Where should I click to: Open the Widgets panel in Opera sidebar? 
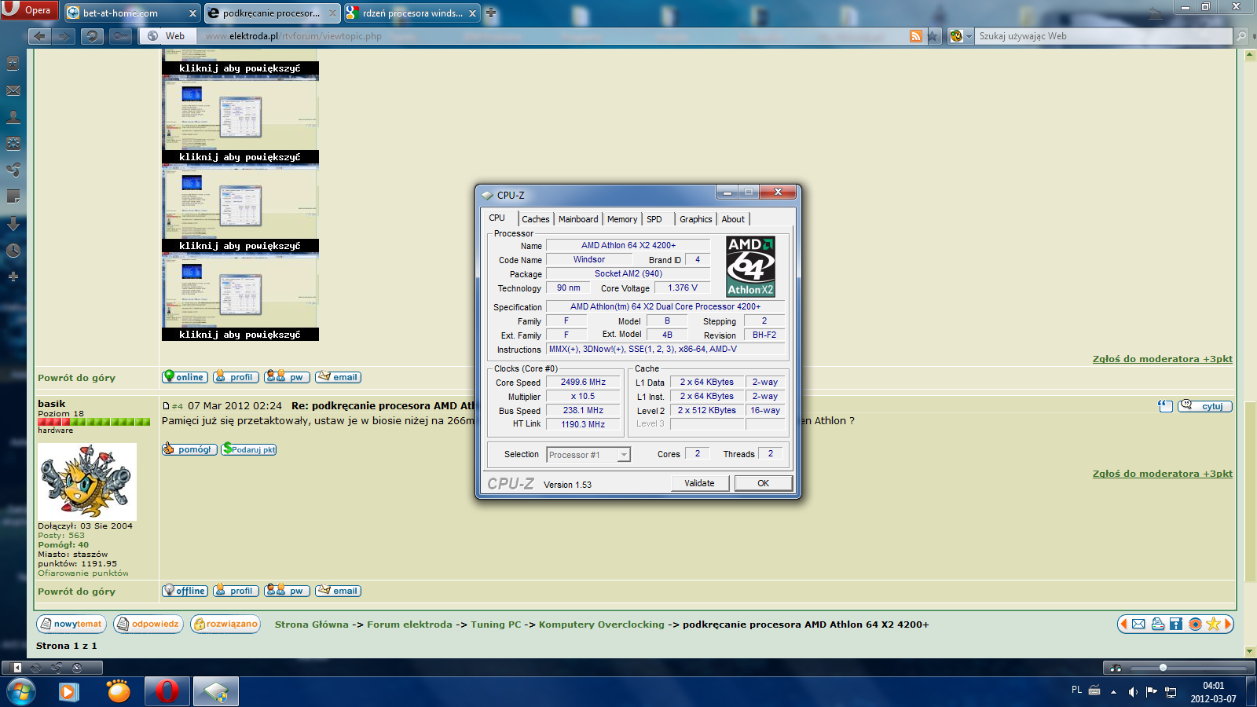(x=13, y=144)
